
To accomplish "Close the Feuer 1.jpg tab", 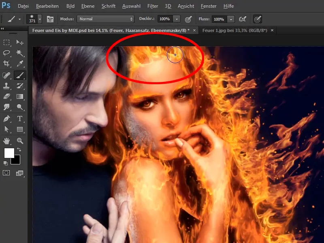I will click(x=272, y=30).
